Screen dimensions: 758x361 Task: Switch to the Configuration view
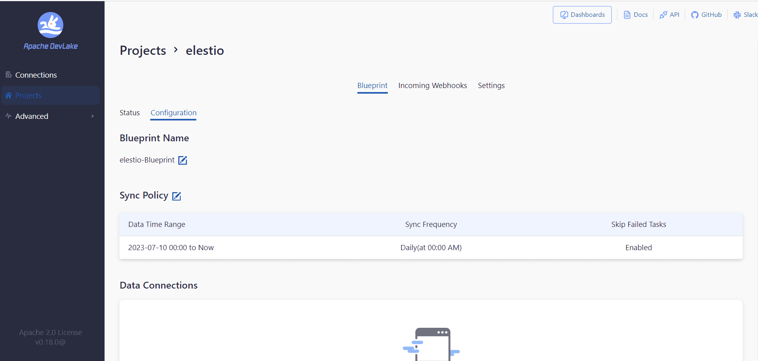[173, 113]
